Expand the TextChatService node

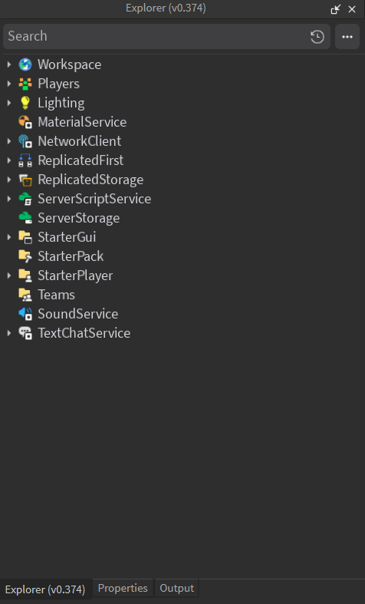(x=9, y=333)
